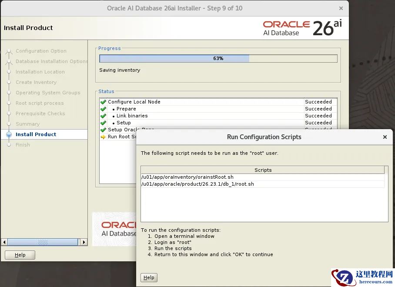
Task: Click the Install Product step bullet icon
Action: [x=9, y=134]
